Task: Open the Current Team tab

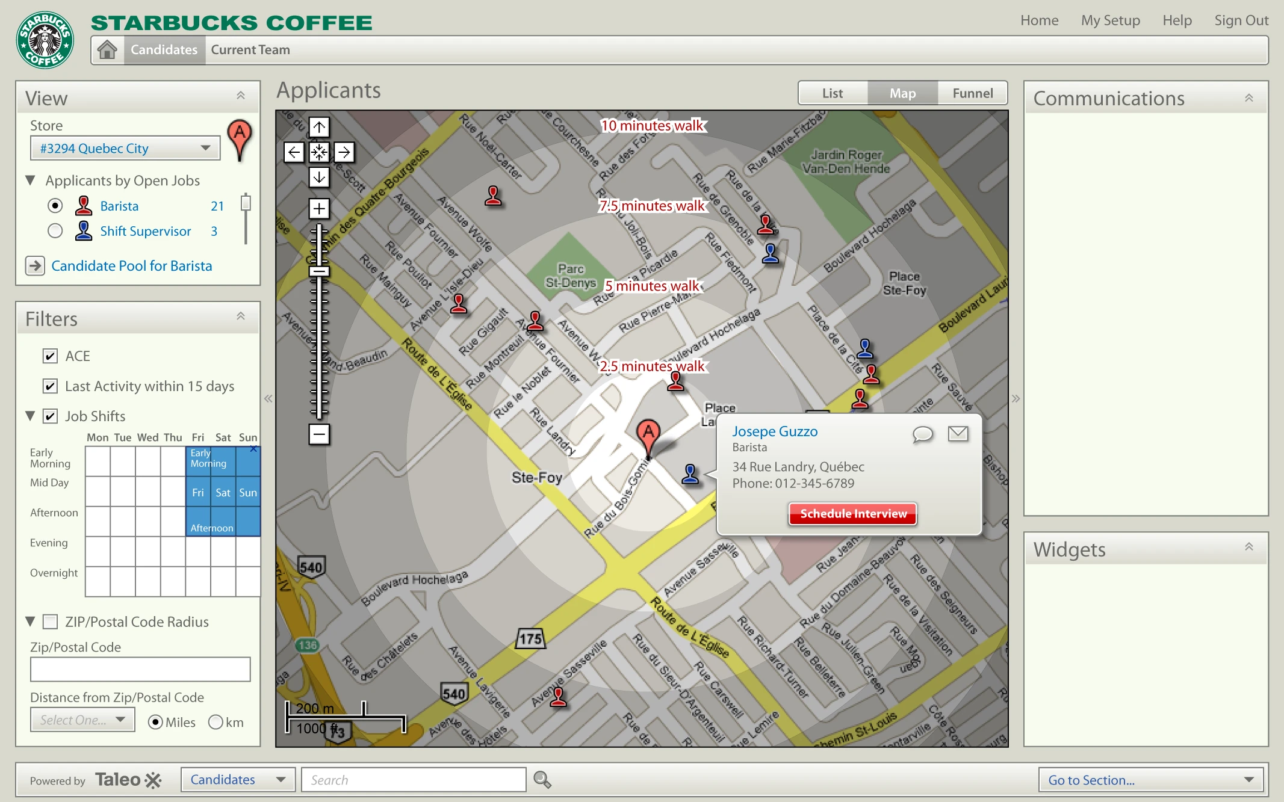Action: (x=250, y=50)
